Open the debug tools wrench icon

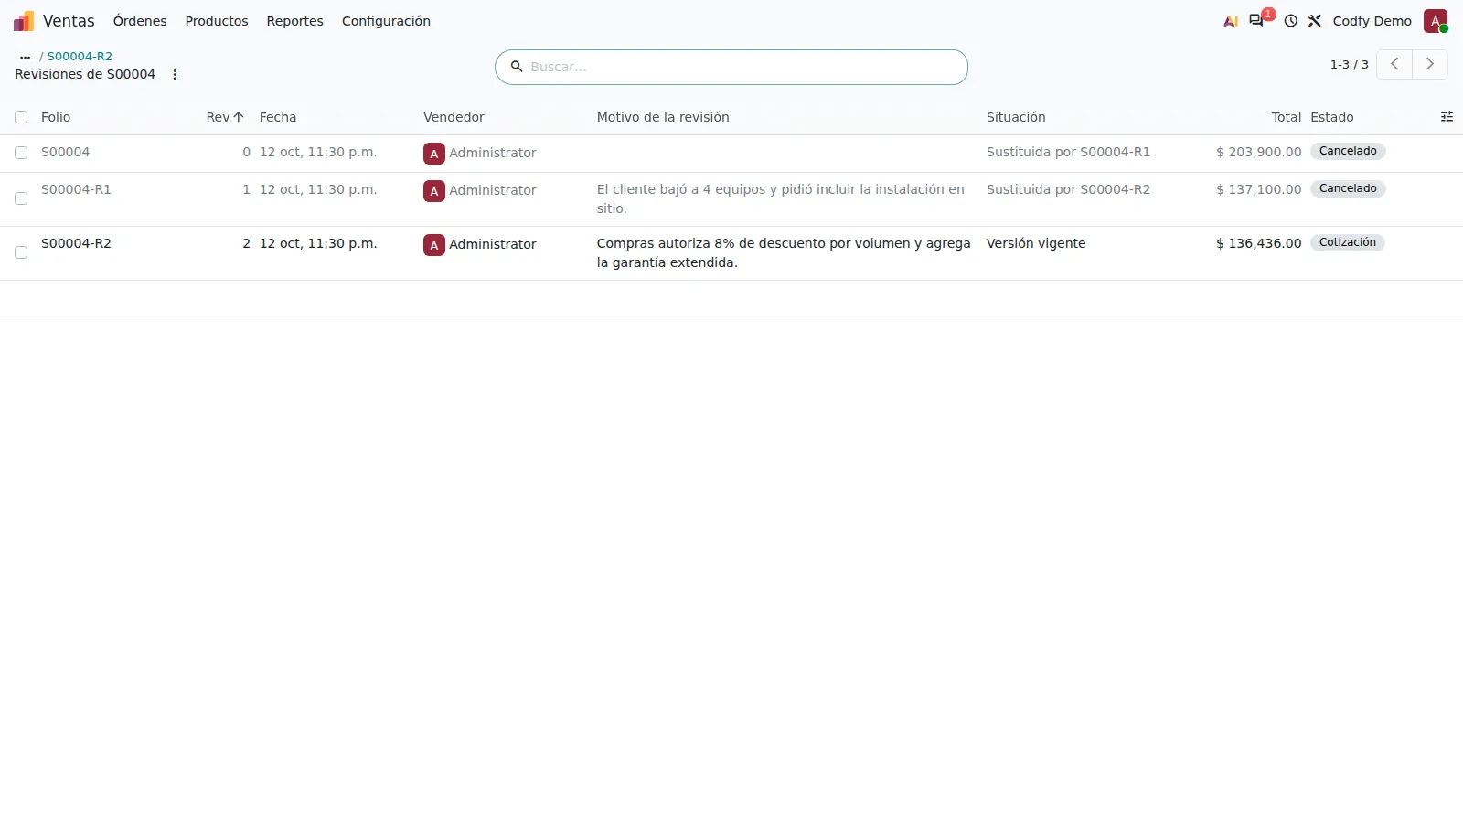[1315, 21]
